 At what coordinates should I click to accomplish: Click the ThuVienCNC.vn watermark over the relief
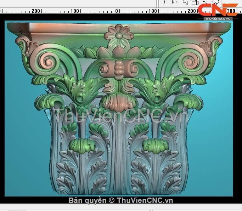coord(119,115)
